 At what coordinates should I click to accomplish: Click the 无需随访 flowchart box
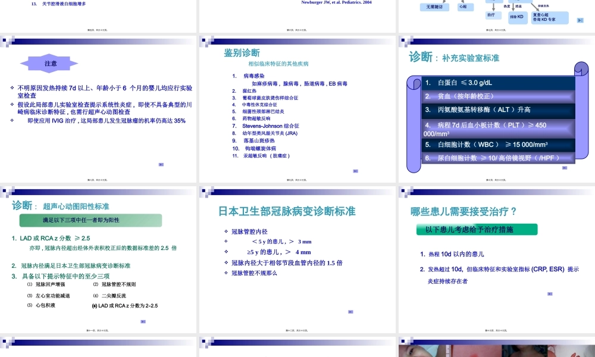[x=434, y=7]
